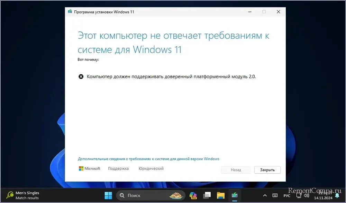Open Task View on the taskbar

click(207, 195)
